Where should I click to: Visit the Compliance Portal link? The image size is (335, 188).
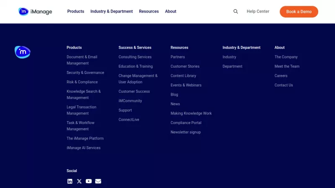(x=186, y=123)
